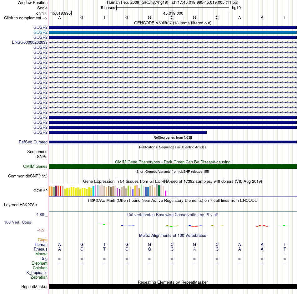The width and height of the screenshot is (297, 294).
Task: Click the first base 'A' in the complement row
Action: 59,18
